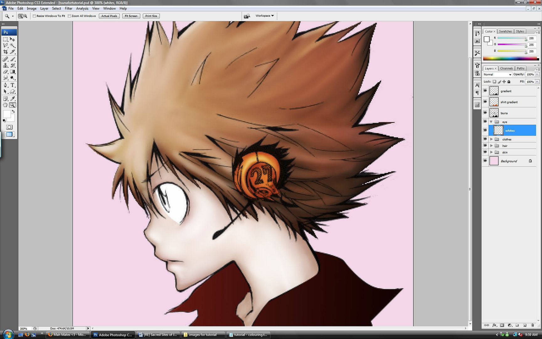This screenshot has height=339, width=542.
Task: Switch to the Channels tab
Action: 506,68
